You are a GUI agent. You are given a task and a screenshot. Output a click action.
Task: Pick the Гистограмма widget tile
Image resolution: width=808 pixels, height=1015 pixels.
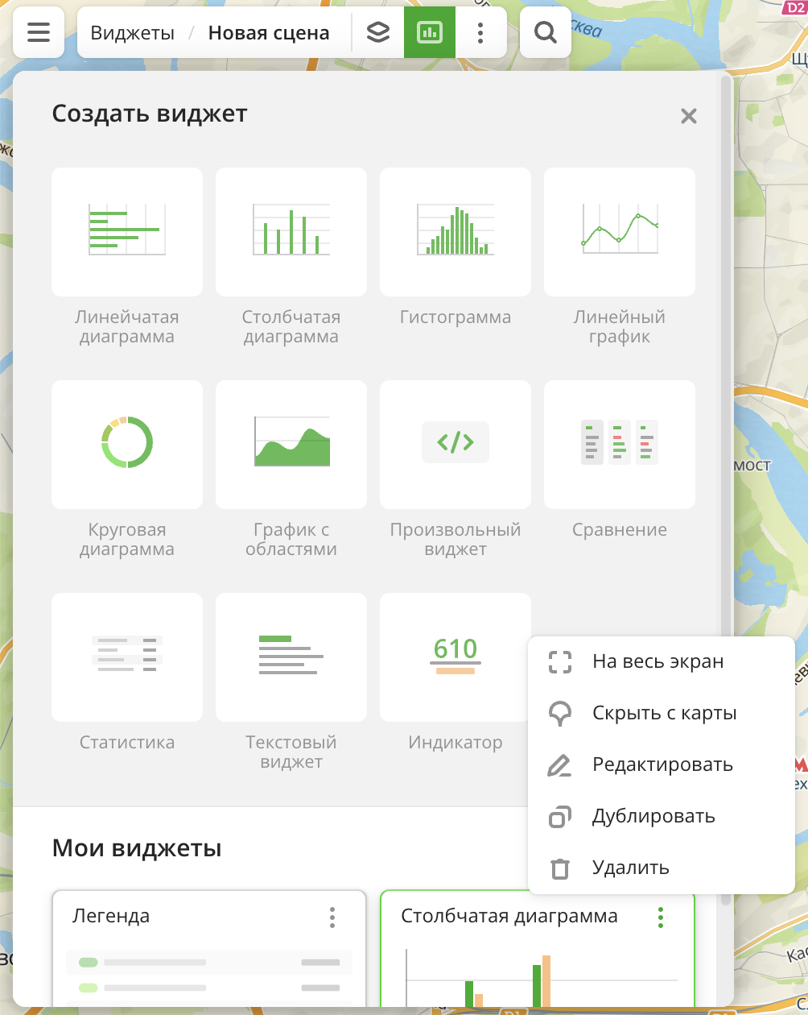point(456,232)
